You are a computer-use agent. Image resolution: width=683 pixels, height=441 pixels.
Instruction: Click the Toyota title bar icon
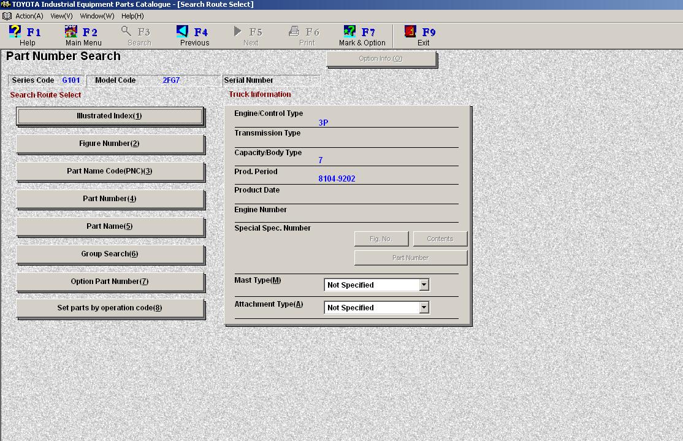pos(6,4)
